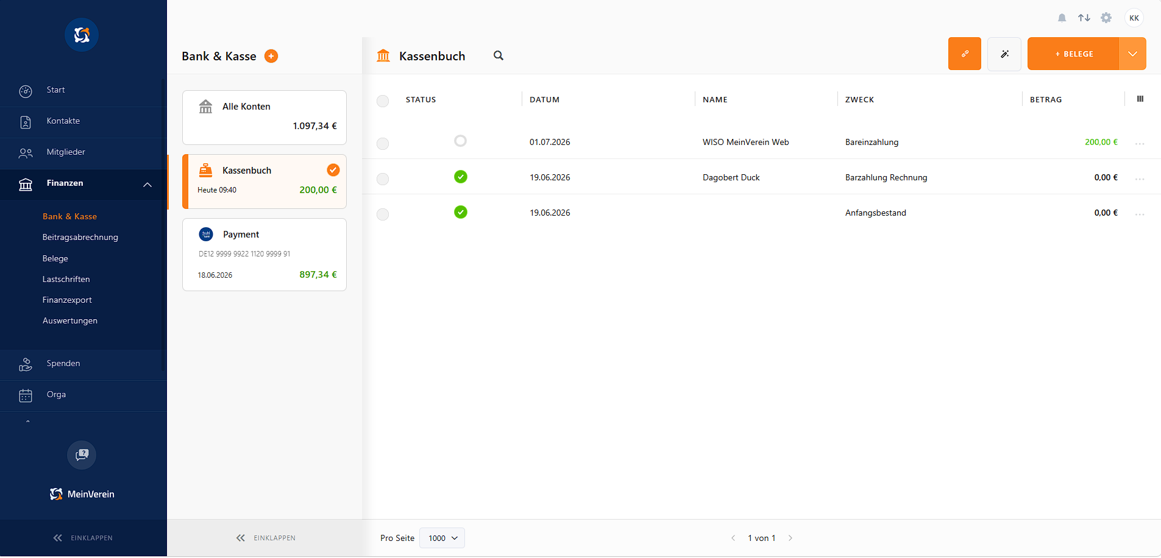The width and height of the screenshot is (1161, 558).
Task: Open the settings gear icon
Action: [x=1106, y=18]
